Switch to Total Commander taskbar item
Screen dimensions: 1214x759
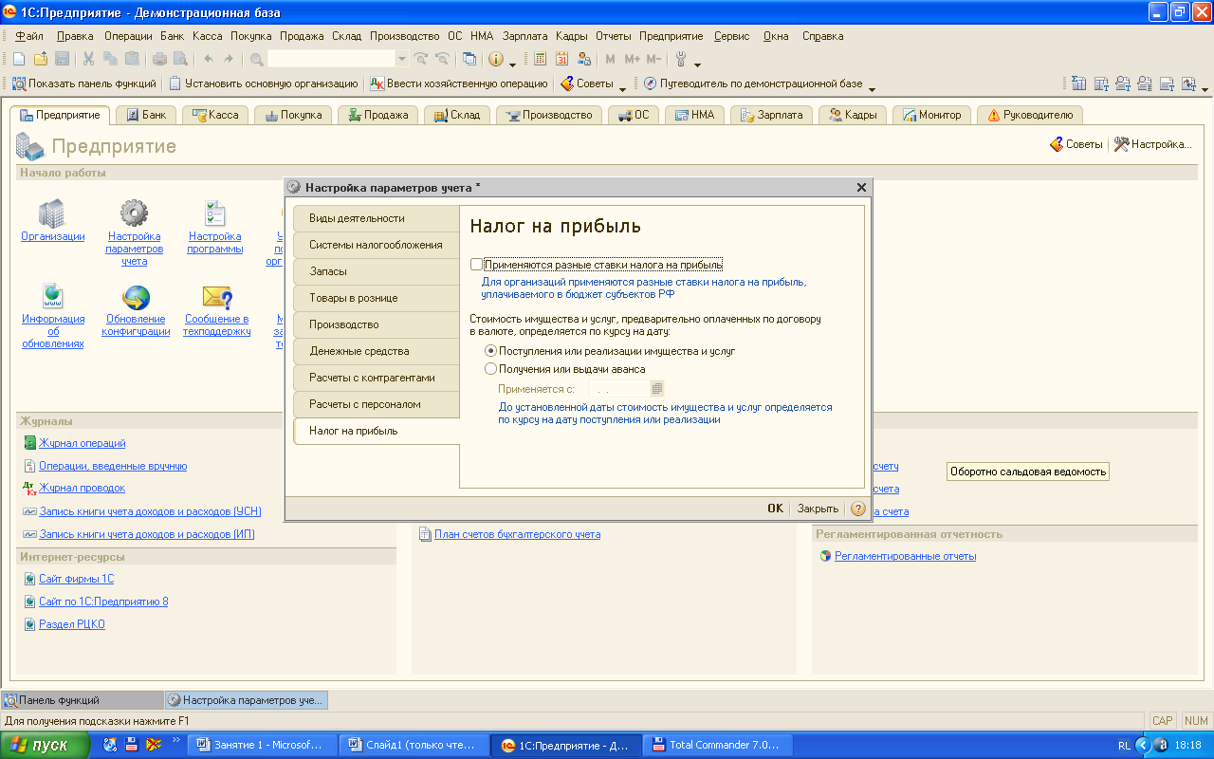pyautogui.click(x=716, y=745)
